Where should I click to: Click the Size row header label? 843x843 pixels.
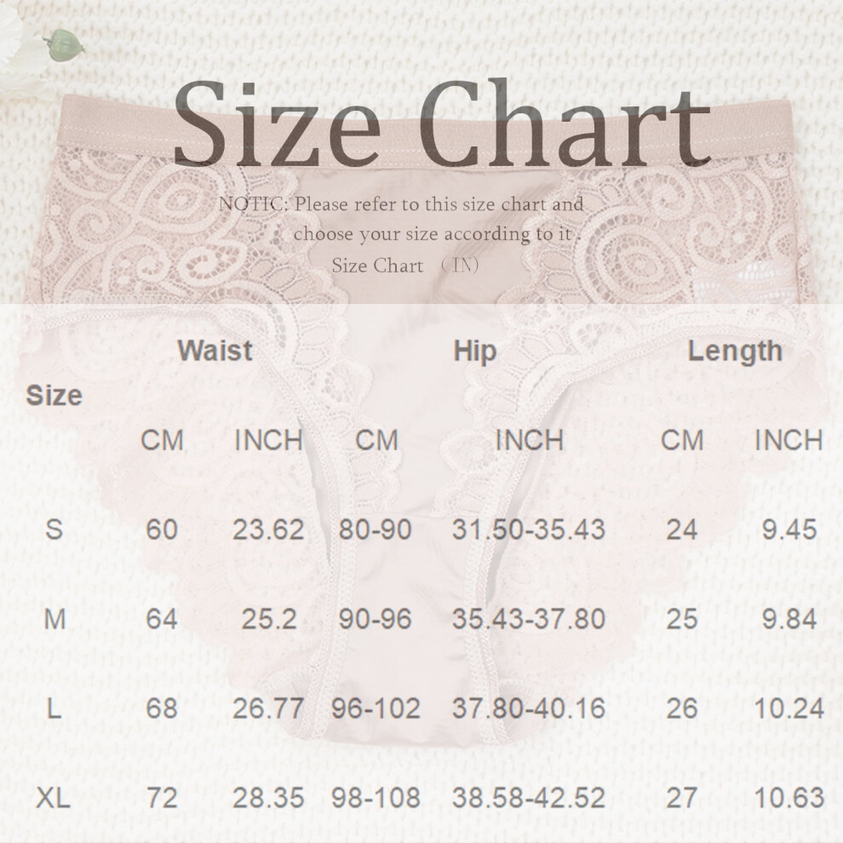point(54,396)
